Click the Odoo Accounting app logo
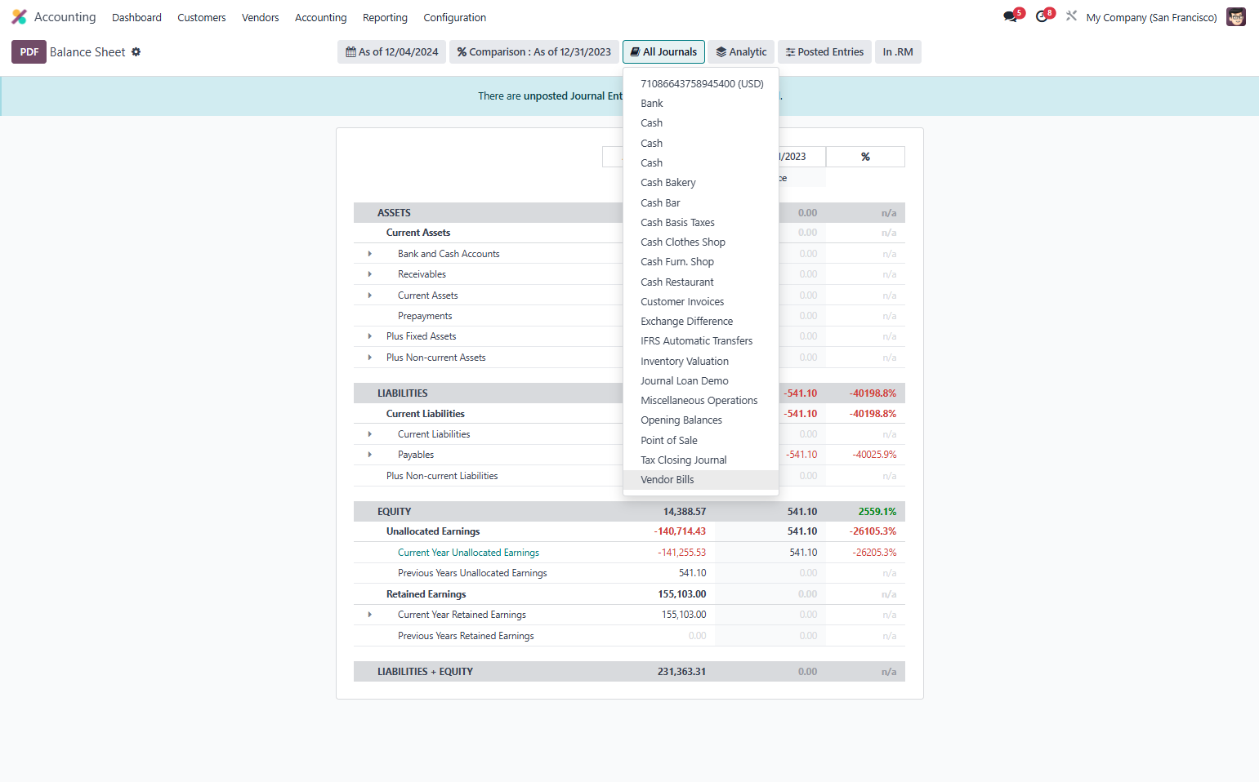The height and width of the screenshot is (782, 1259). (19, 17)
